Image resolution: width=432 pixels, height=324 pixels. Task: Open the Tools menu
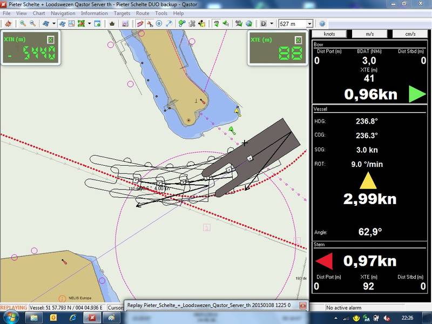161,13
